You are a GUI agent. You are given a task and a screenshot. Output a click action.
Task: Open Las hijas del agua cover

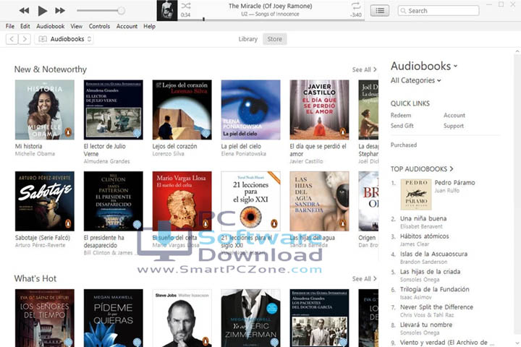(x=319, y=201)
